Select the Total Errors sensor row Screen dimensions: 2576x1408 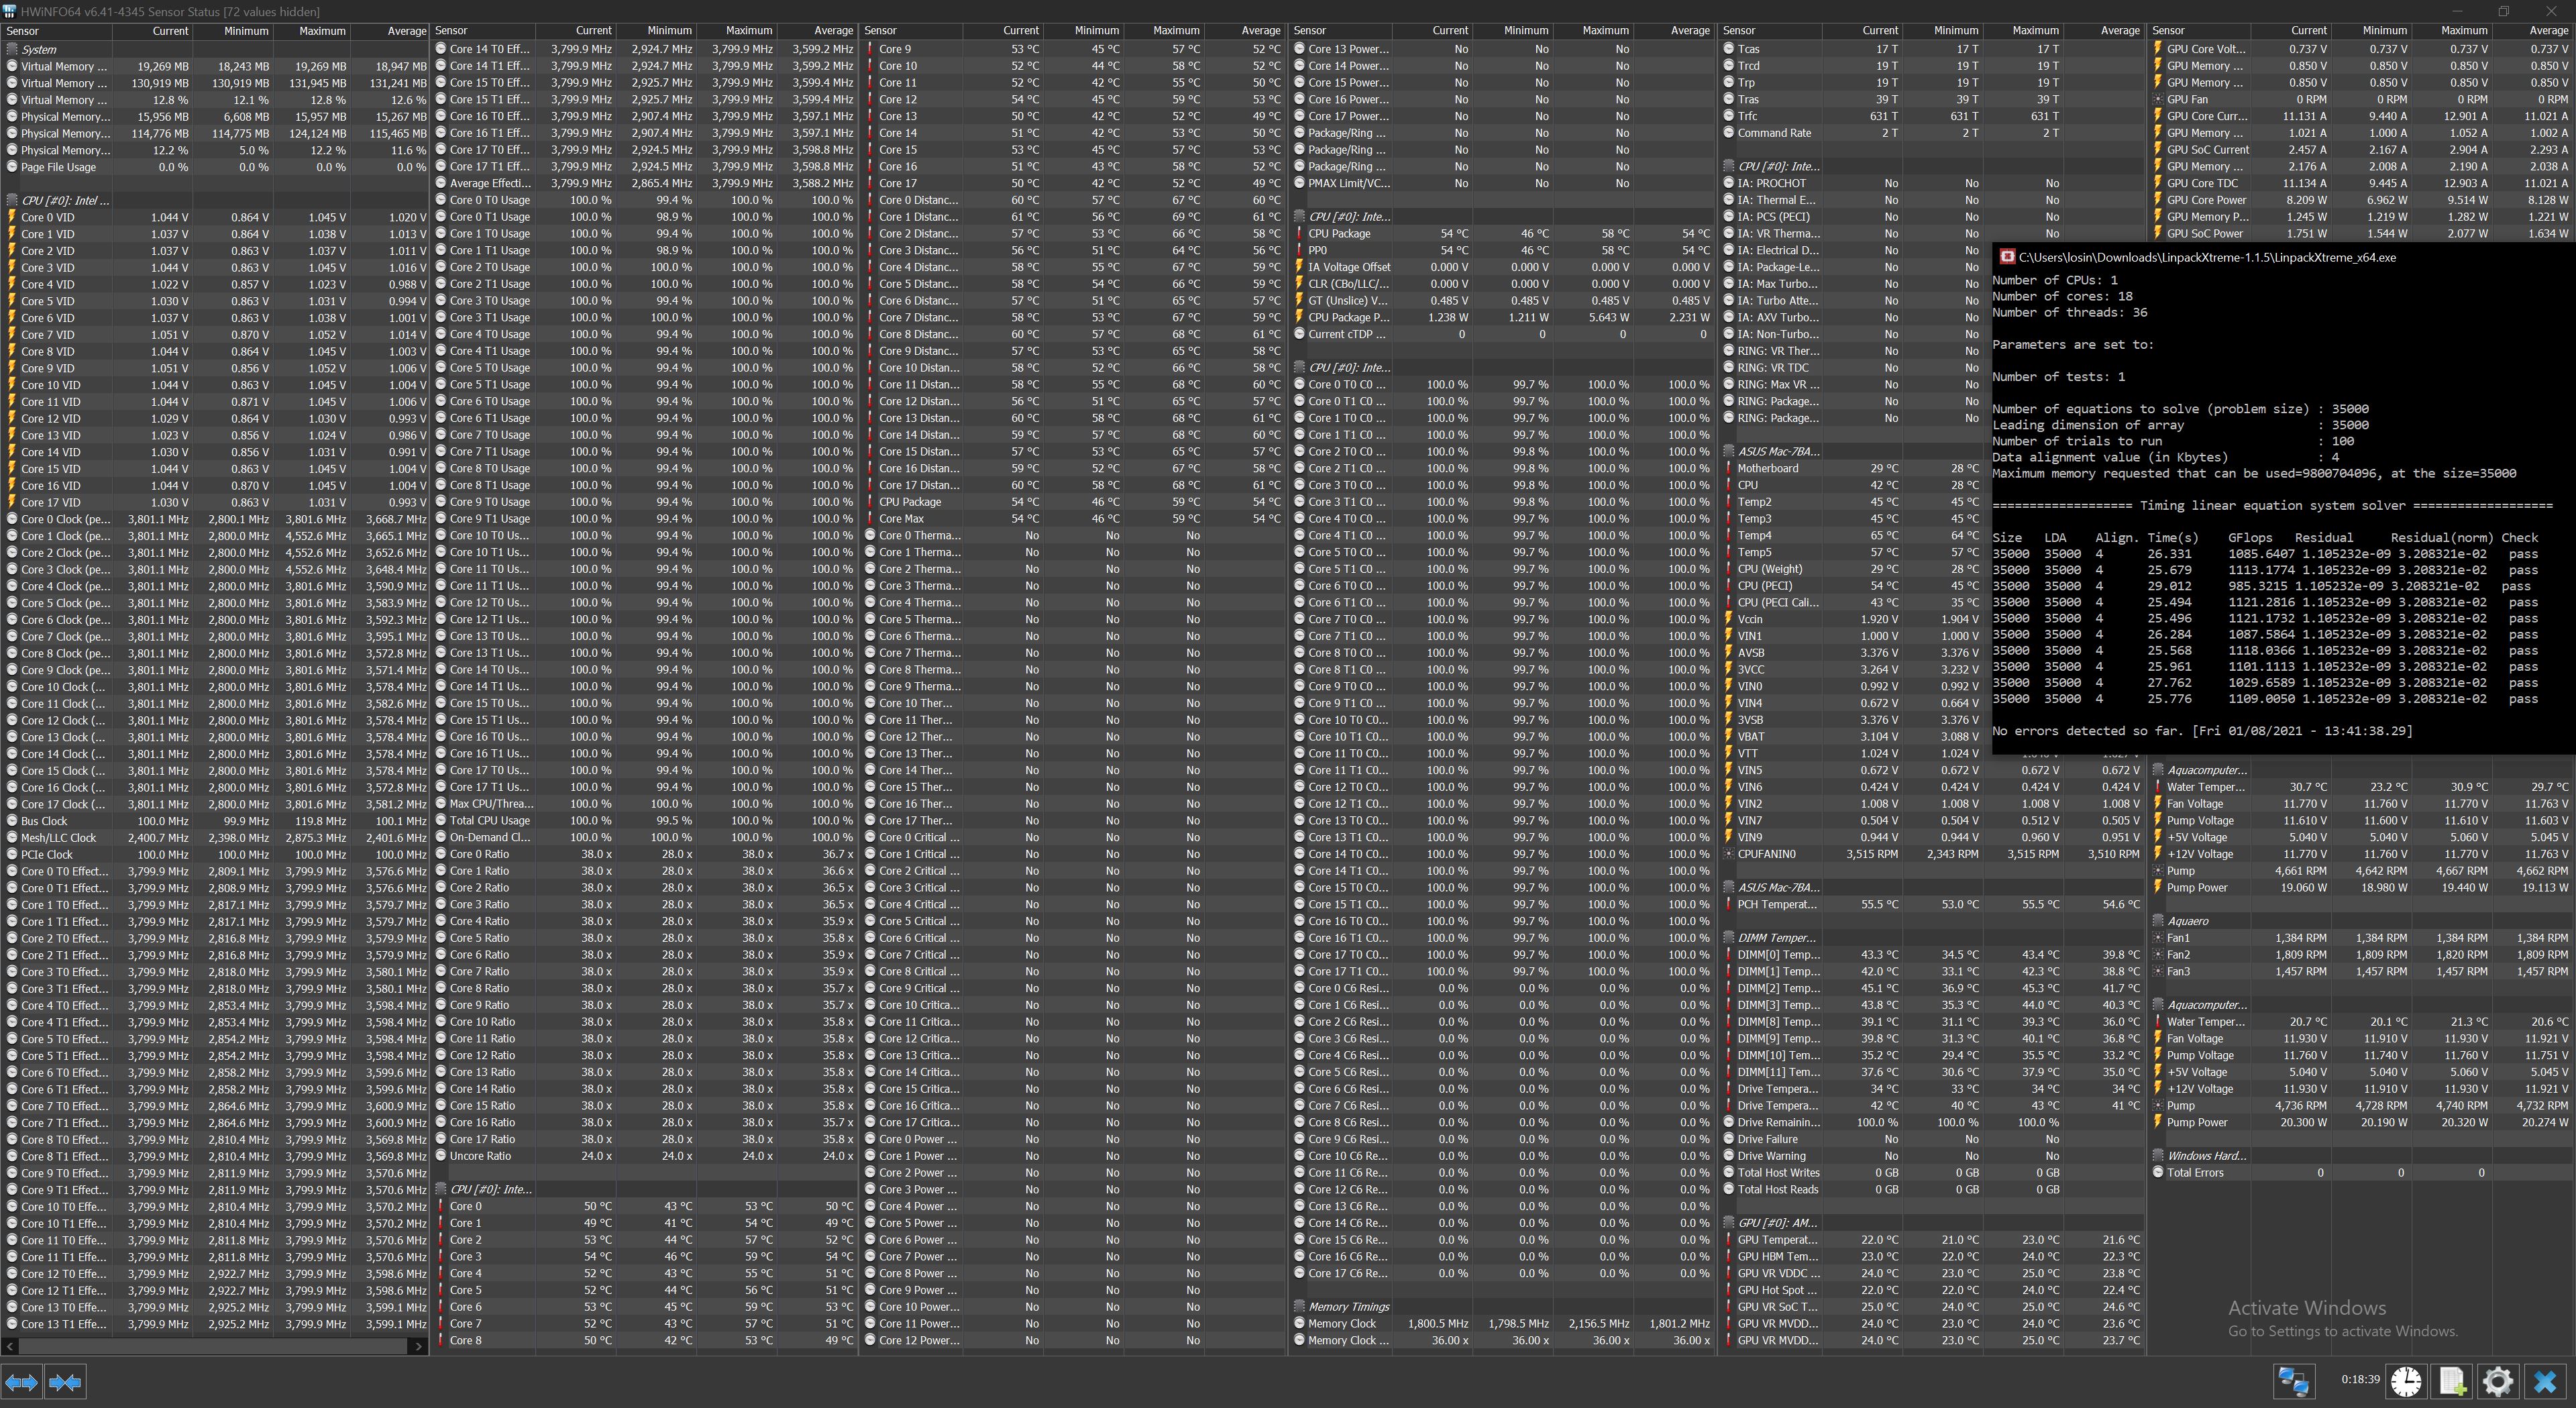(2195, 1173)
